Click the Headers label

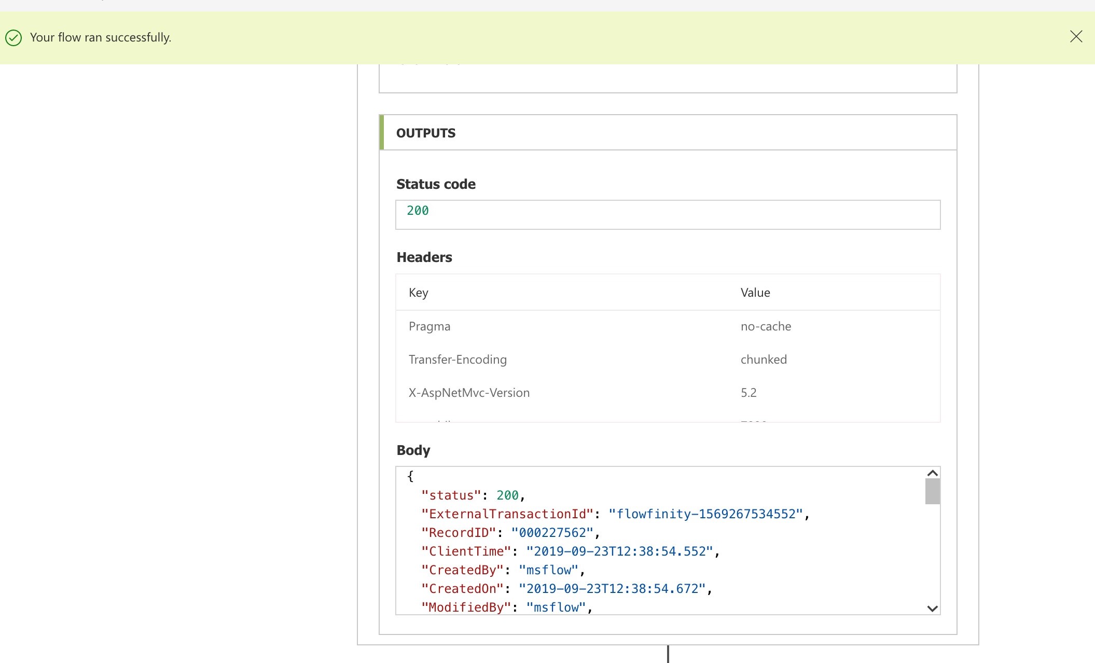click(424, 257)
